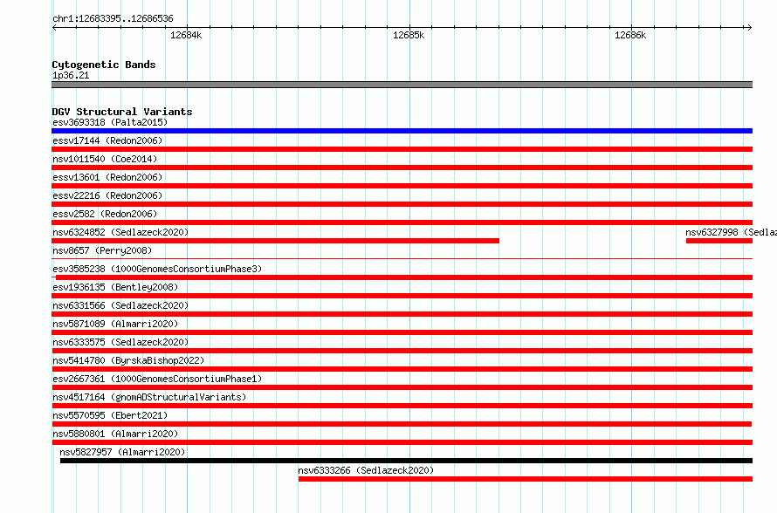
Task: Select nsv6331566 (Sedlazeck2020) variant label
Action: pyautogui.click(x=120, y=305)
